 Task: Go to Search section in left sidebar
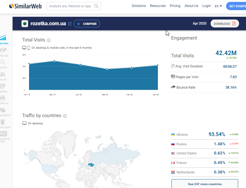[x=3, y=64]
